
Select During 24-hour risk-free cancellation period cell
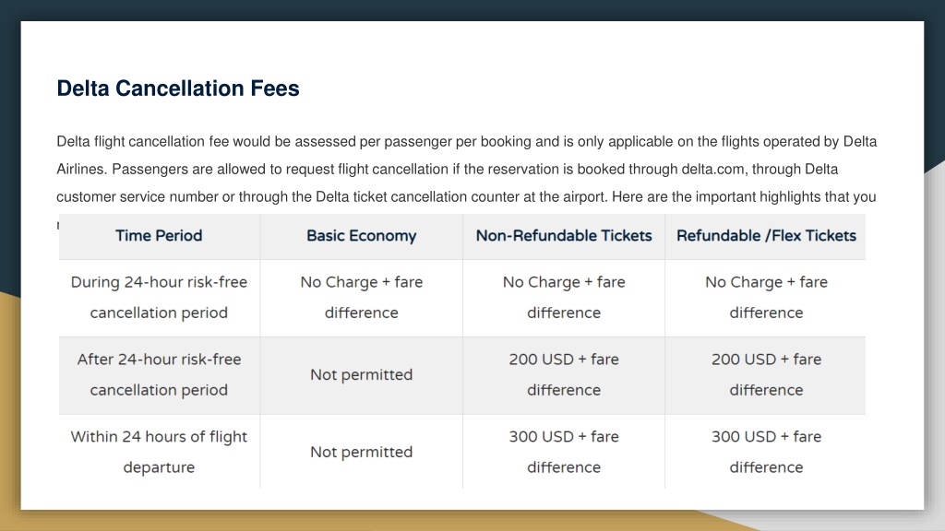(x=159, y=298)
